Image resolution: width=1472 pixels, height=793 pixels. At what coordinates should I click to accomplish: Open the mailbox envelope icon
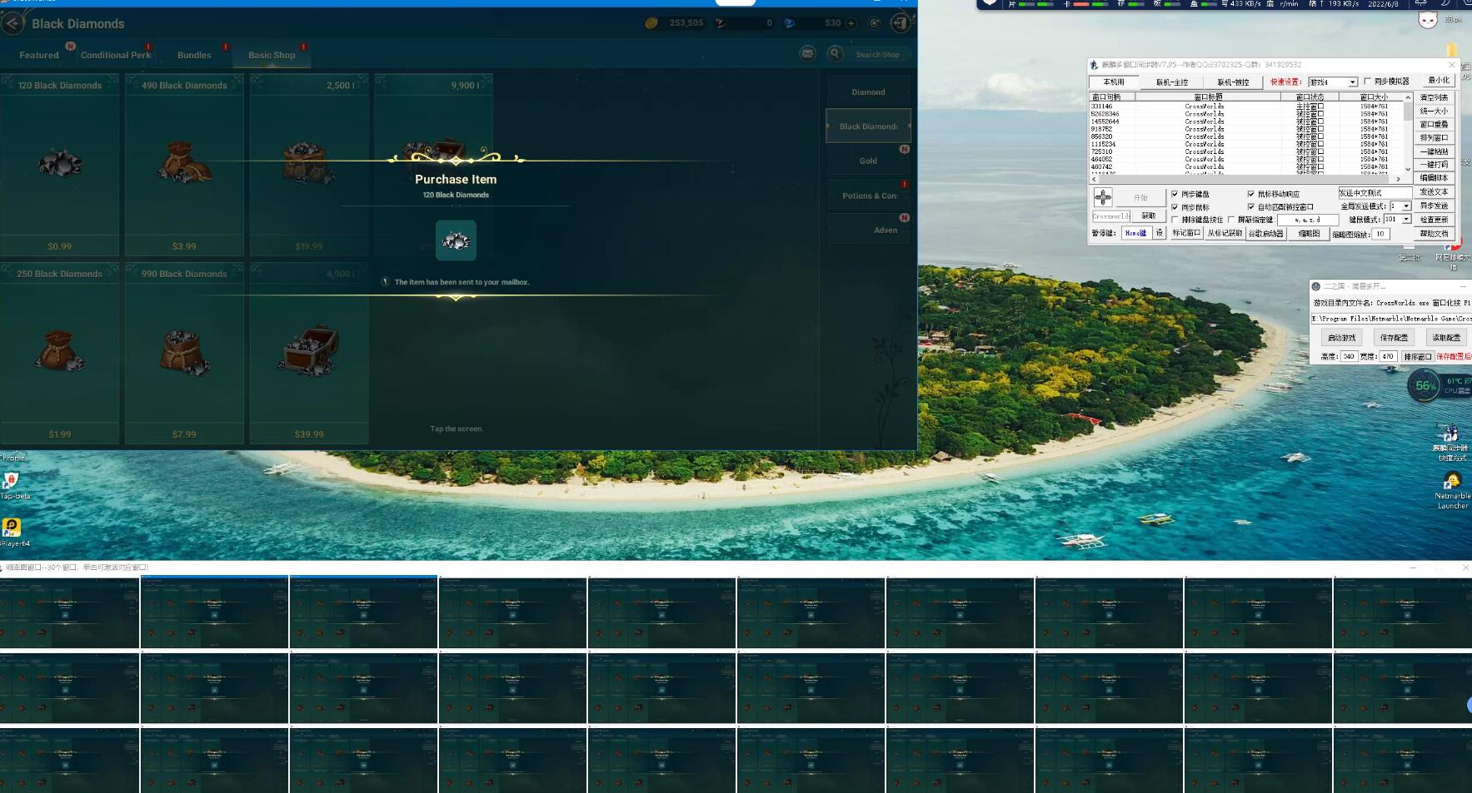807,54
